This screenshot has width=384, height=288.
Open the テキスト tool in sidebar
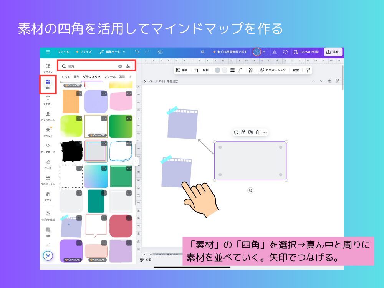click(48, 100)
